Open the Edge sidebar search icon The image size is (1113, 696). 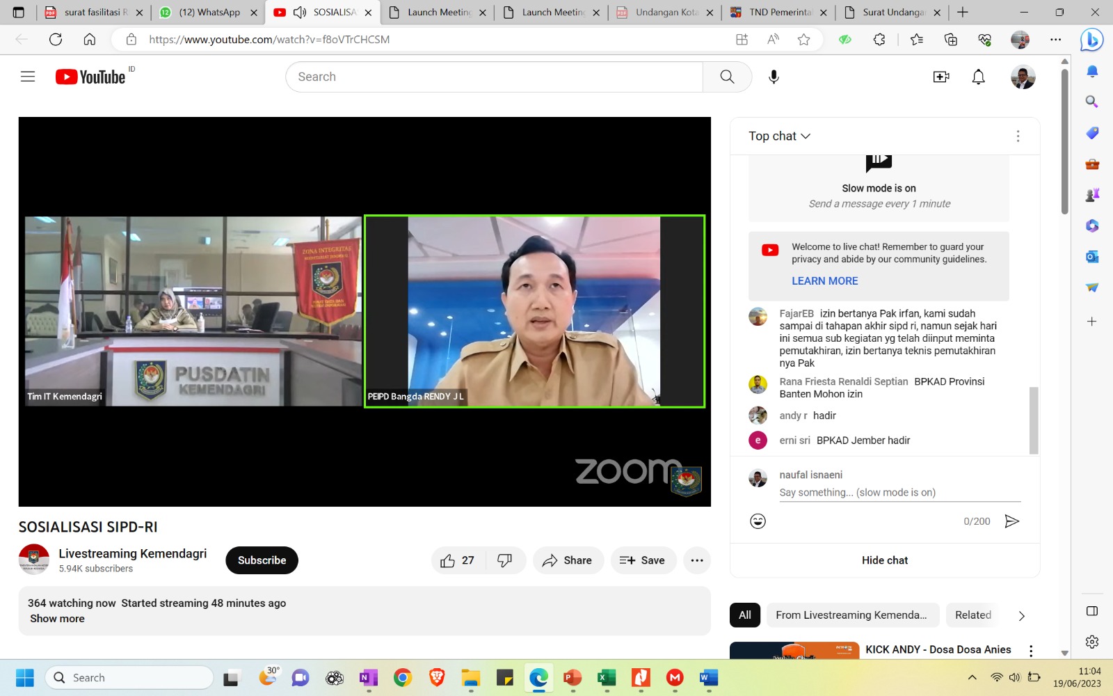[x=1092, y=102]
